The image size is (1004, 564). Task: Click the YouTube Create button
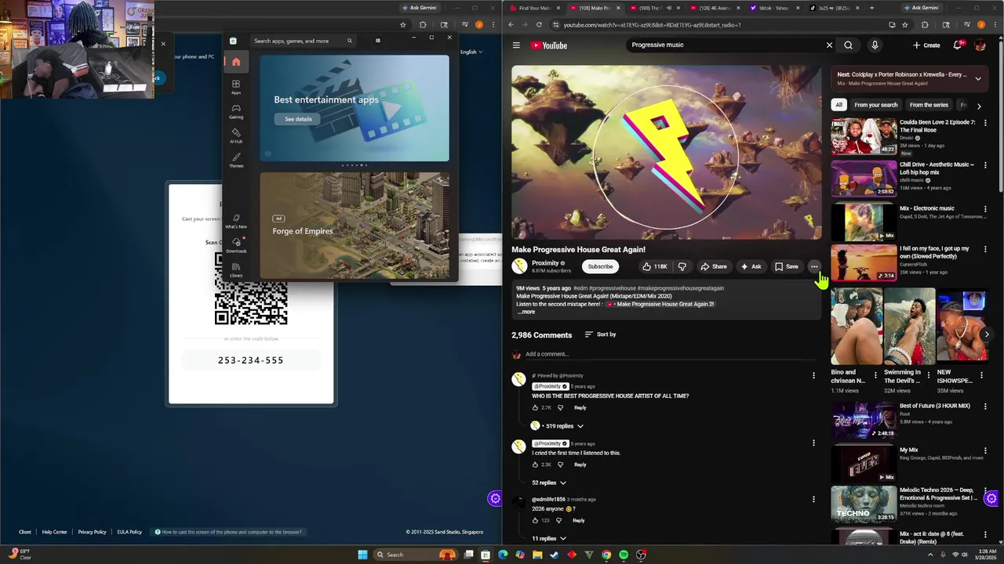click(x=926, y=45)
